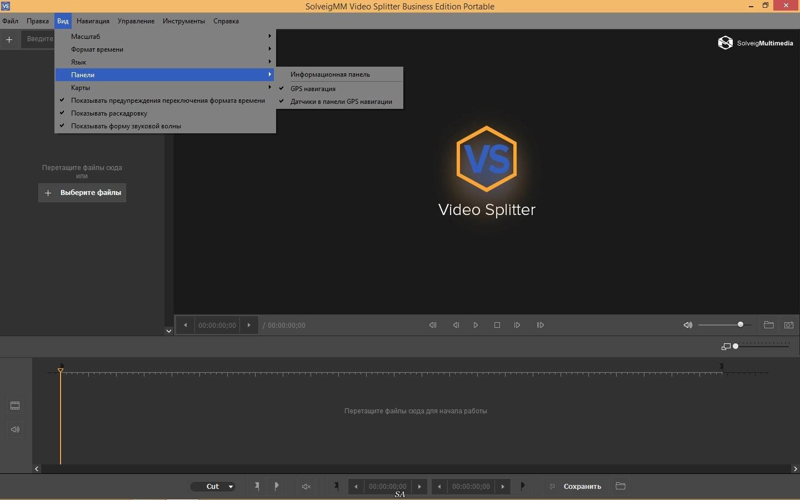Enable Информационная панель
800x500 pixels.
339,74
